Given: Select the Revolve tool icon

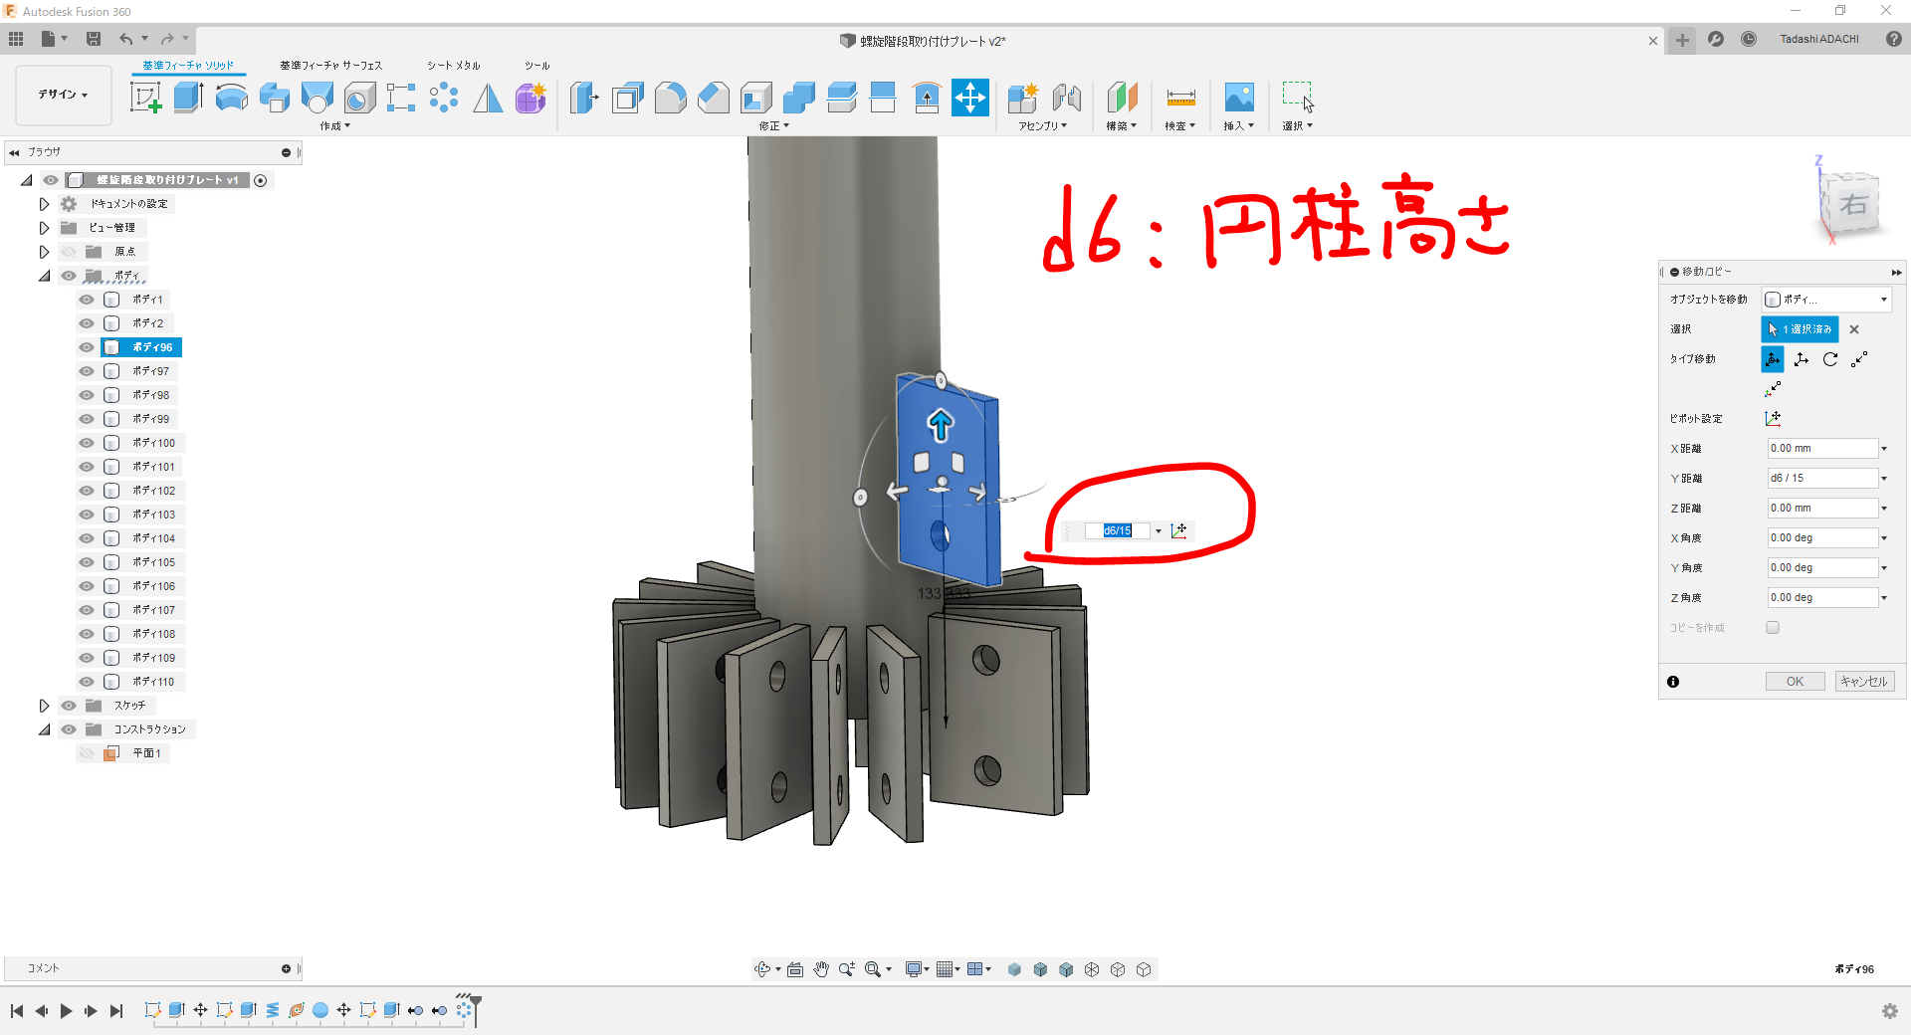Looking at the screenshot, I should pyautogui.click(x=231, y=98).
